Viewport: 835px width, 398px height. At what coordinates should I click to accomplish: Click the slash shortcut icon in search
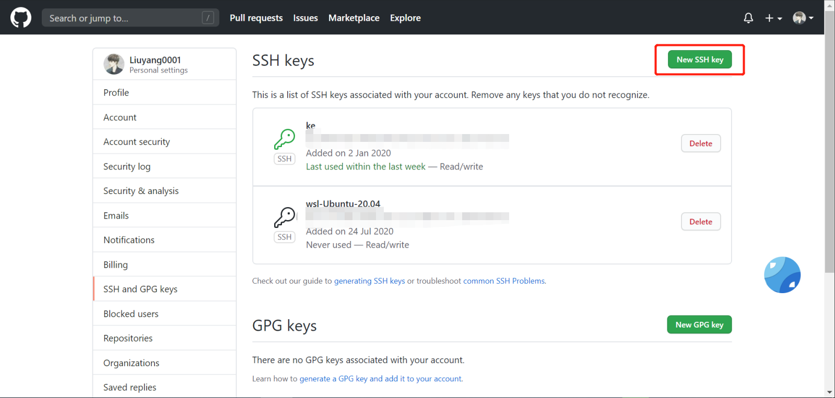[x=208, y=18]
